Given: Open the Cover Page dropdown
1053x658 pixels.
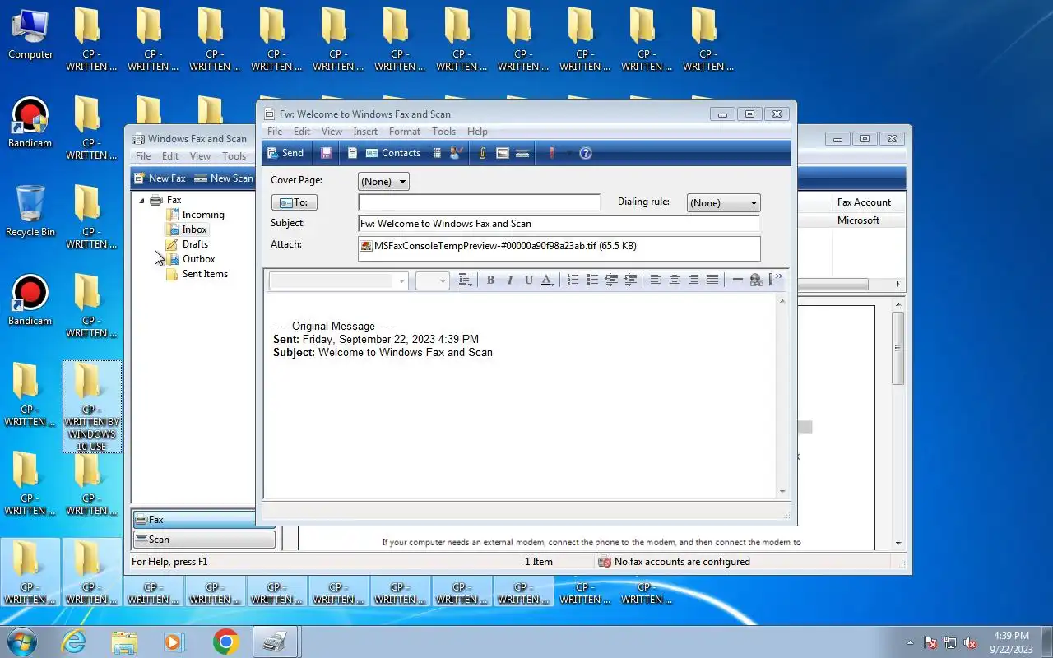Looking at the screenshot, I should point(383,182).
